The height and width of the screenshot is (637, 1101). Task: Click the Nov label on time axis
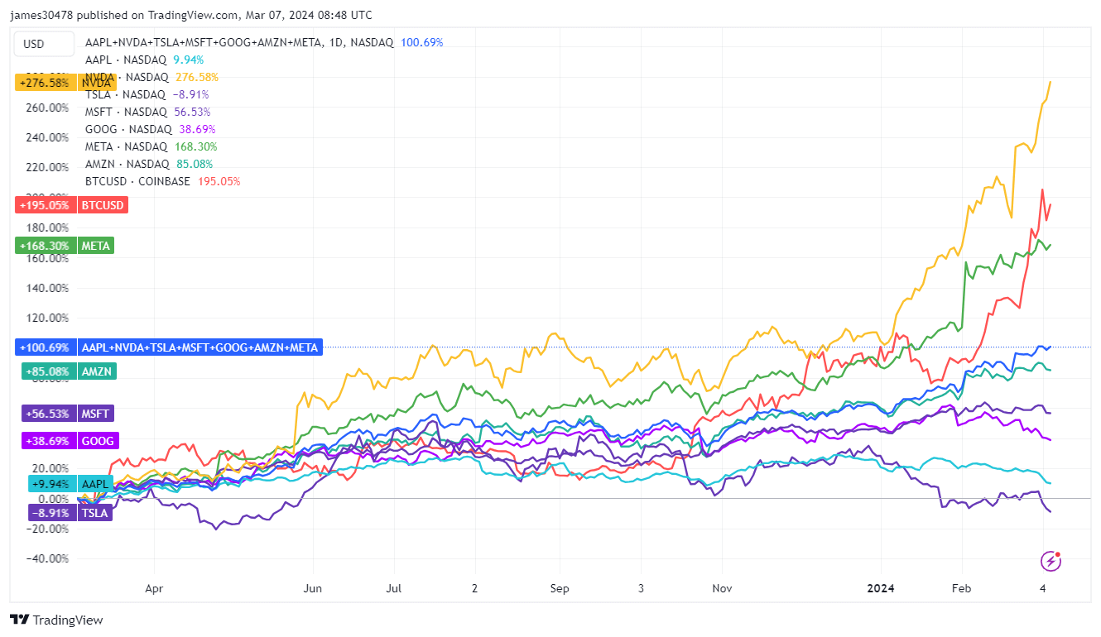click(x=721, y=589)
